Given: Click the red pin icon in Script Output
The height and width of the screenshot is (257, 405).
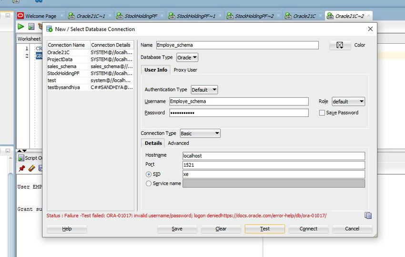Looking at the screenshot, I should tap(22, 169).
